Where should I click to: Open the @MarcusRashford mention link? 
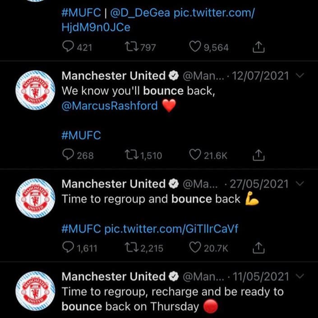[110, 106]
